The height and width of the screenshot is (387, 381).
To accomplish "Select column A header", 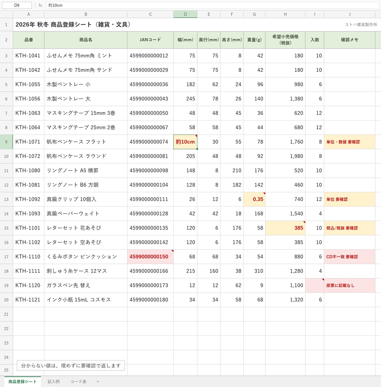I will point(28,14).
